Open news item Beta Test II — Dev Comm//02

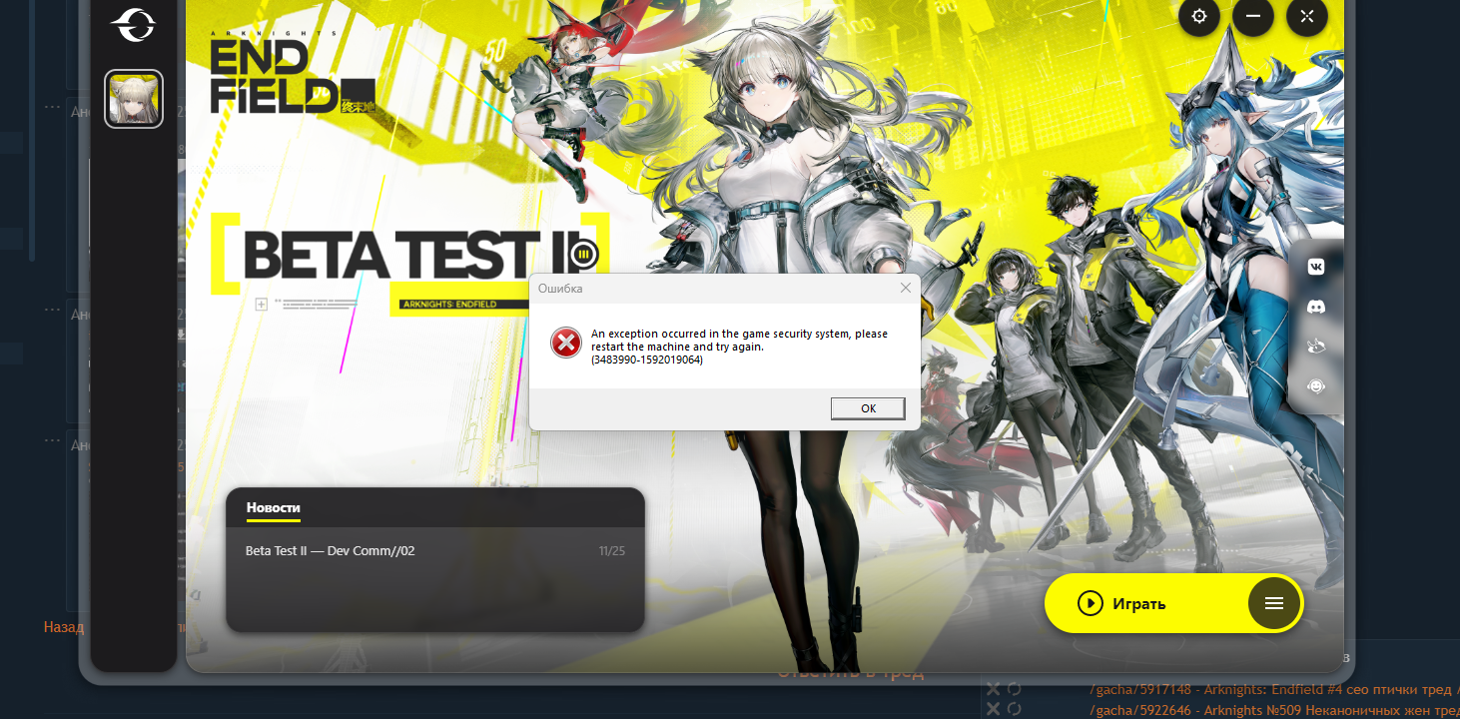point(330,550)
